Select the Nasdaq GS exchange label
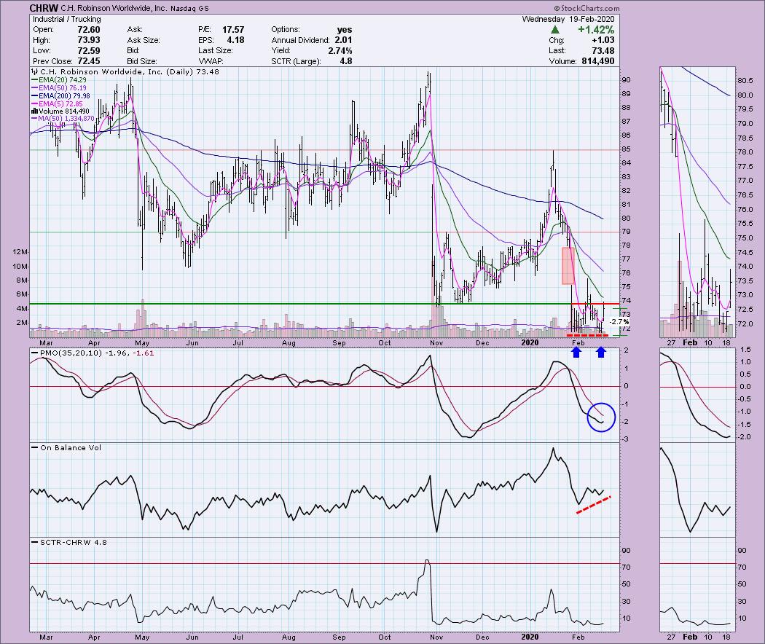 [x=191, y=8]
